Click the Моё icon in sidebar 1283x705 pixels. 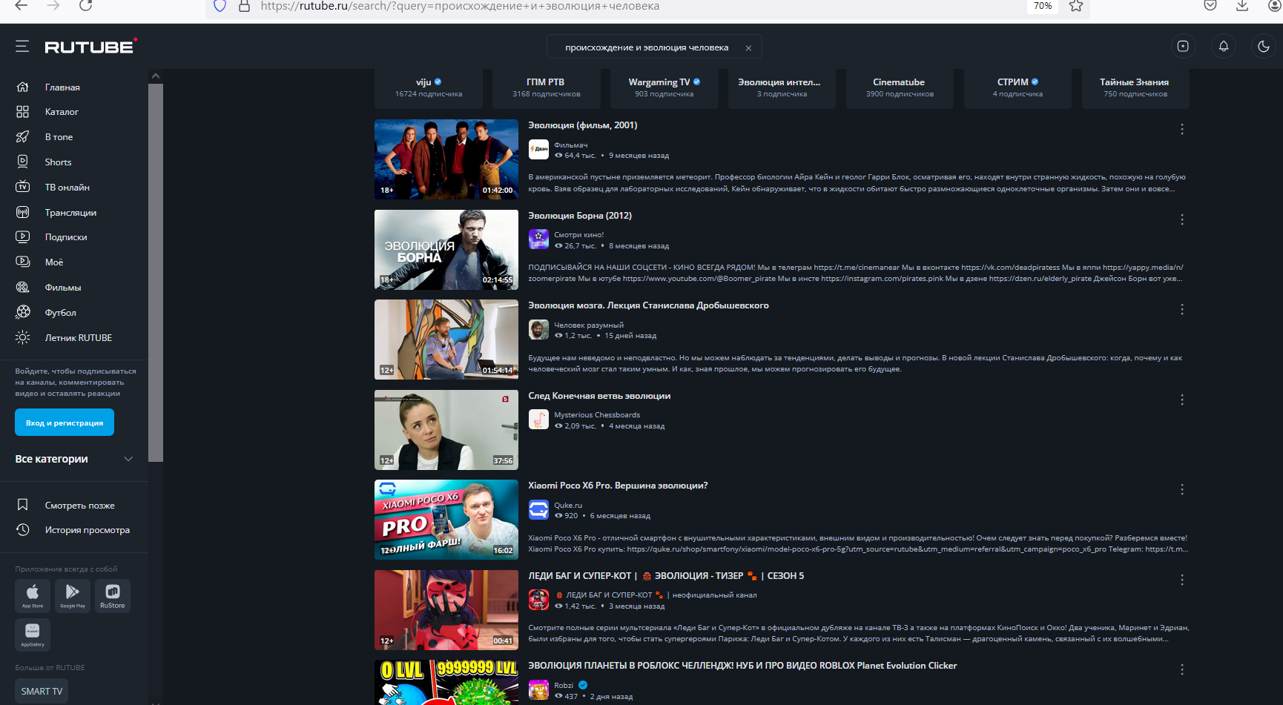click(23, 262)
